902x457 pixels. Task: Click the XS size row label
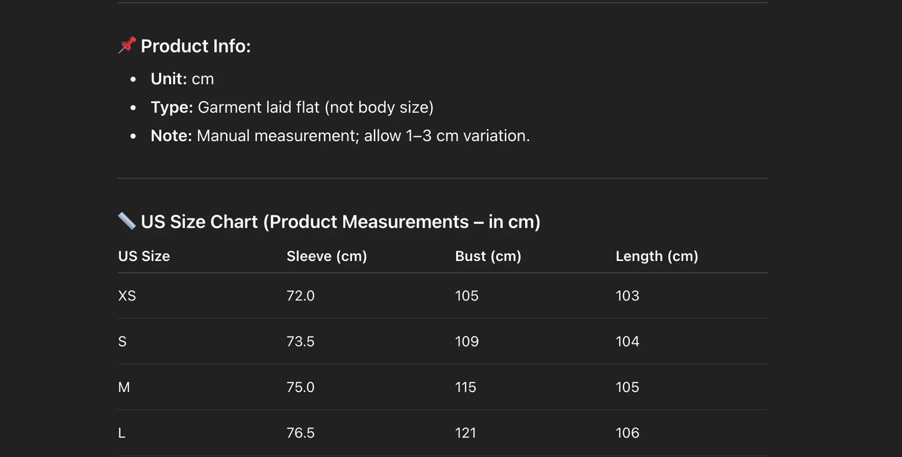(x=127, y=296)
